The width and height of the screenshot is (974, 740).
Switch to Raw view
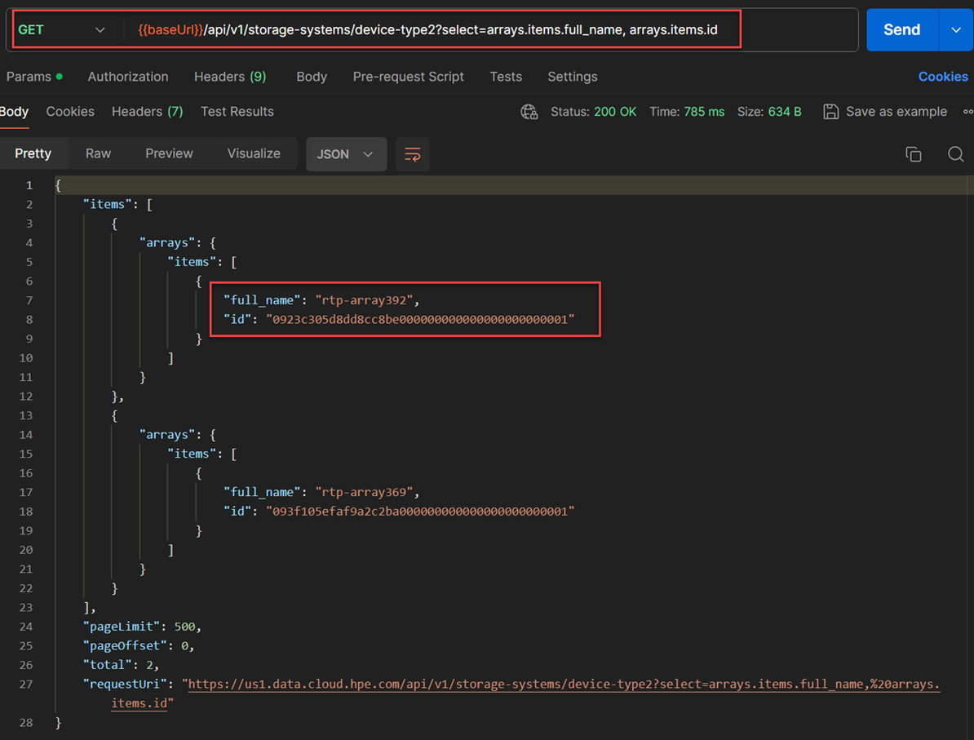pos(98,153)
